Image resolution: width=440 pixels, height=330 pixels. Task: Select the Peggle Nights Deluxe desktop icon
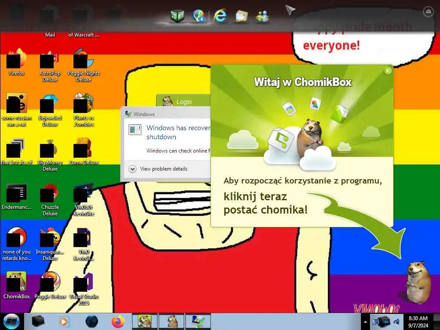click(84, 66)
